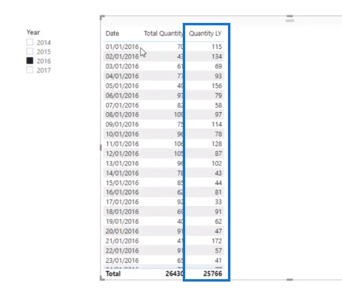This screenshot has height=290, width=342.
Task: Click the left edge middle resize handle
Action: coord(101,148)
